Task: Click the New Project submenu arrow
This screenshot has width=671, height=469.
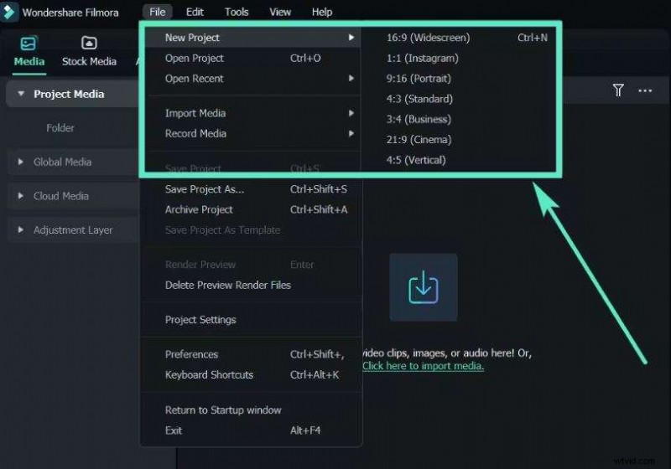Action: pos(351,37)
